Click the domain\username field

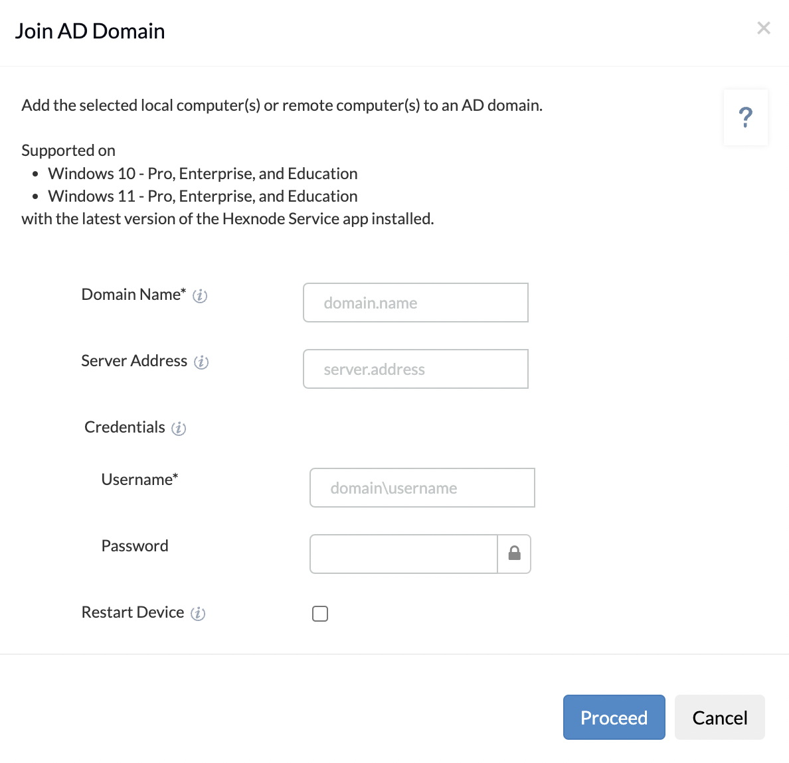(422, 488)
